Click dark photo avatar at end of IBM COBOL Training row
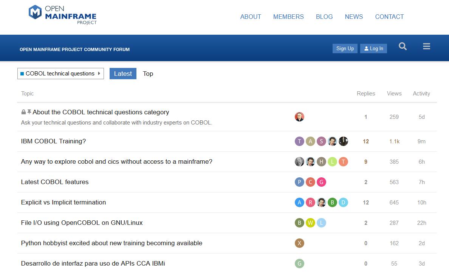 point(343,141)
